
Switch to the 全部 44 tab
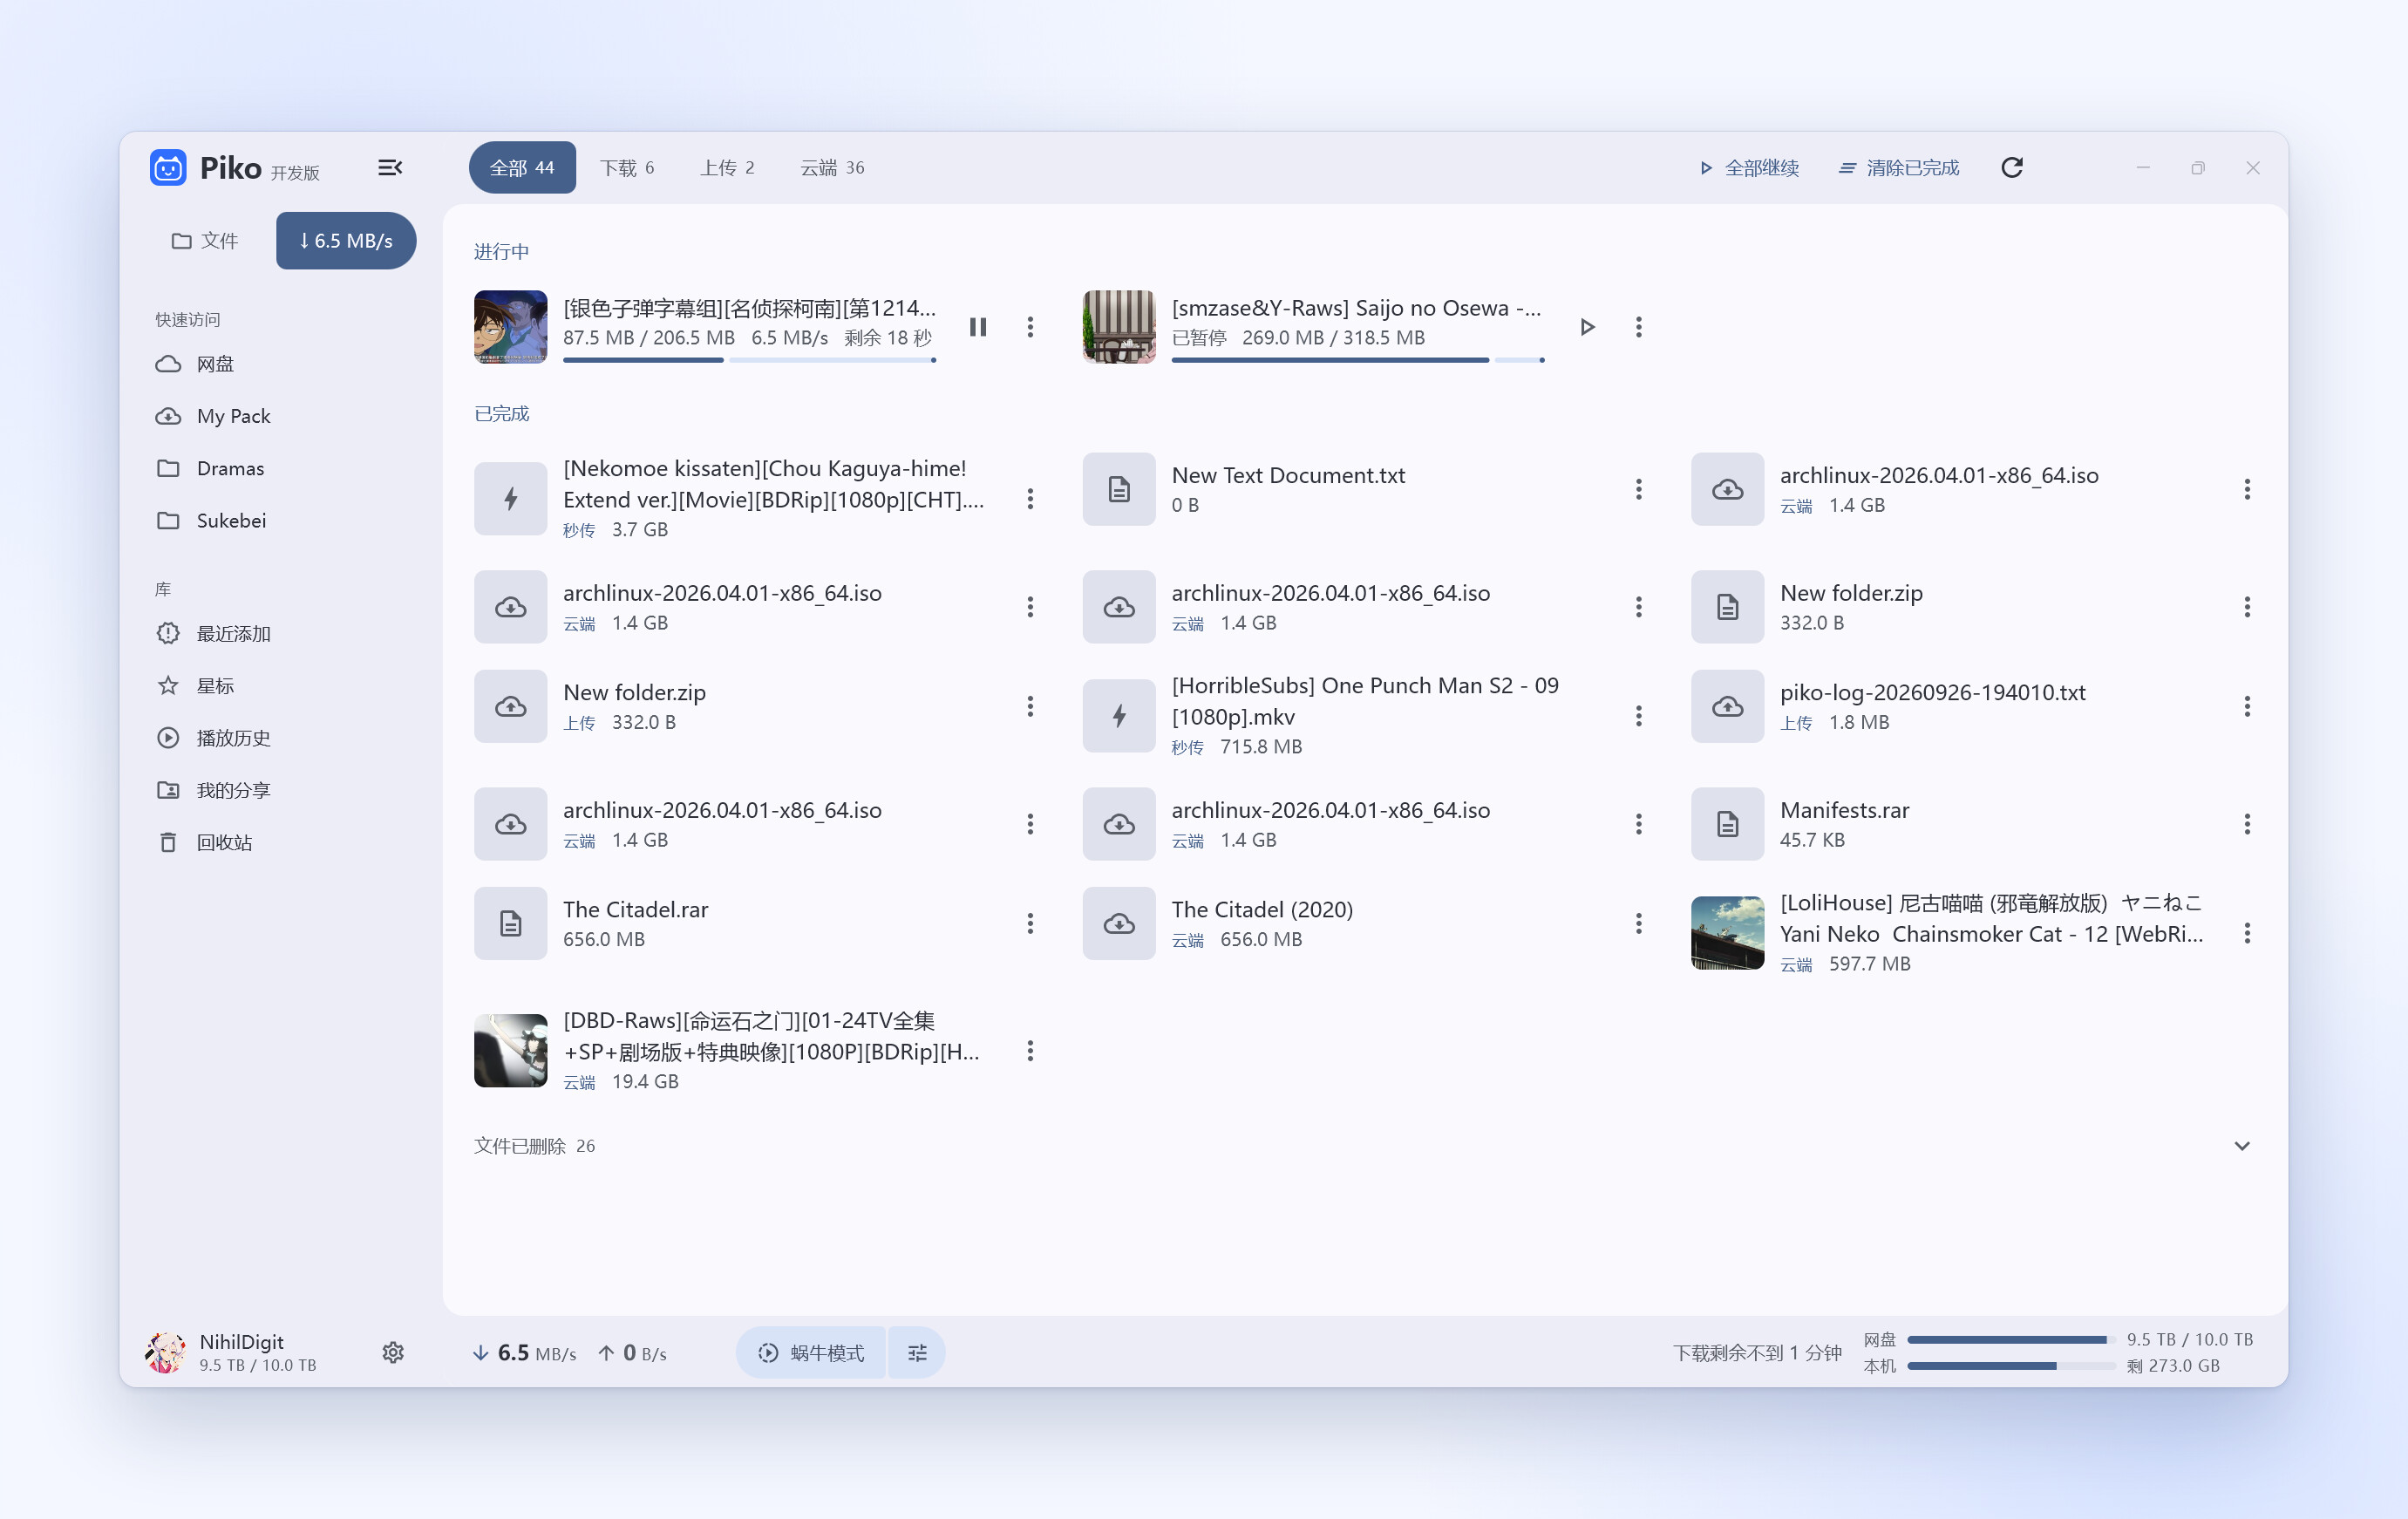pyautogui.click(x=522, y=168)
